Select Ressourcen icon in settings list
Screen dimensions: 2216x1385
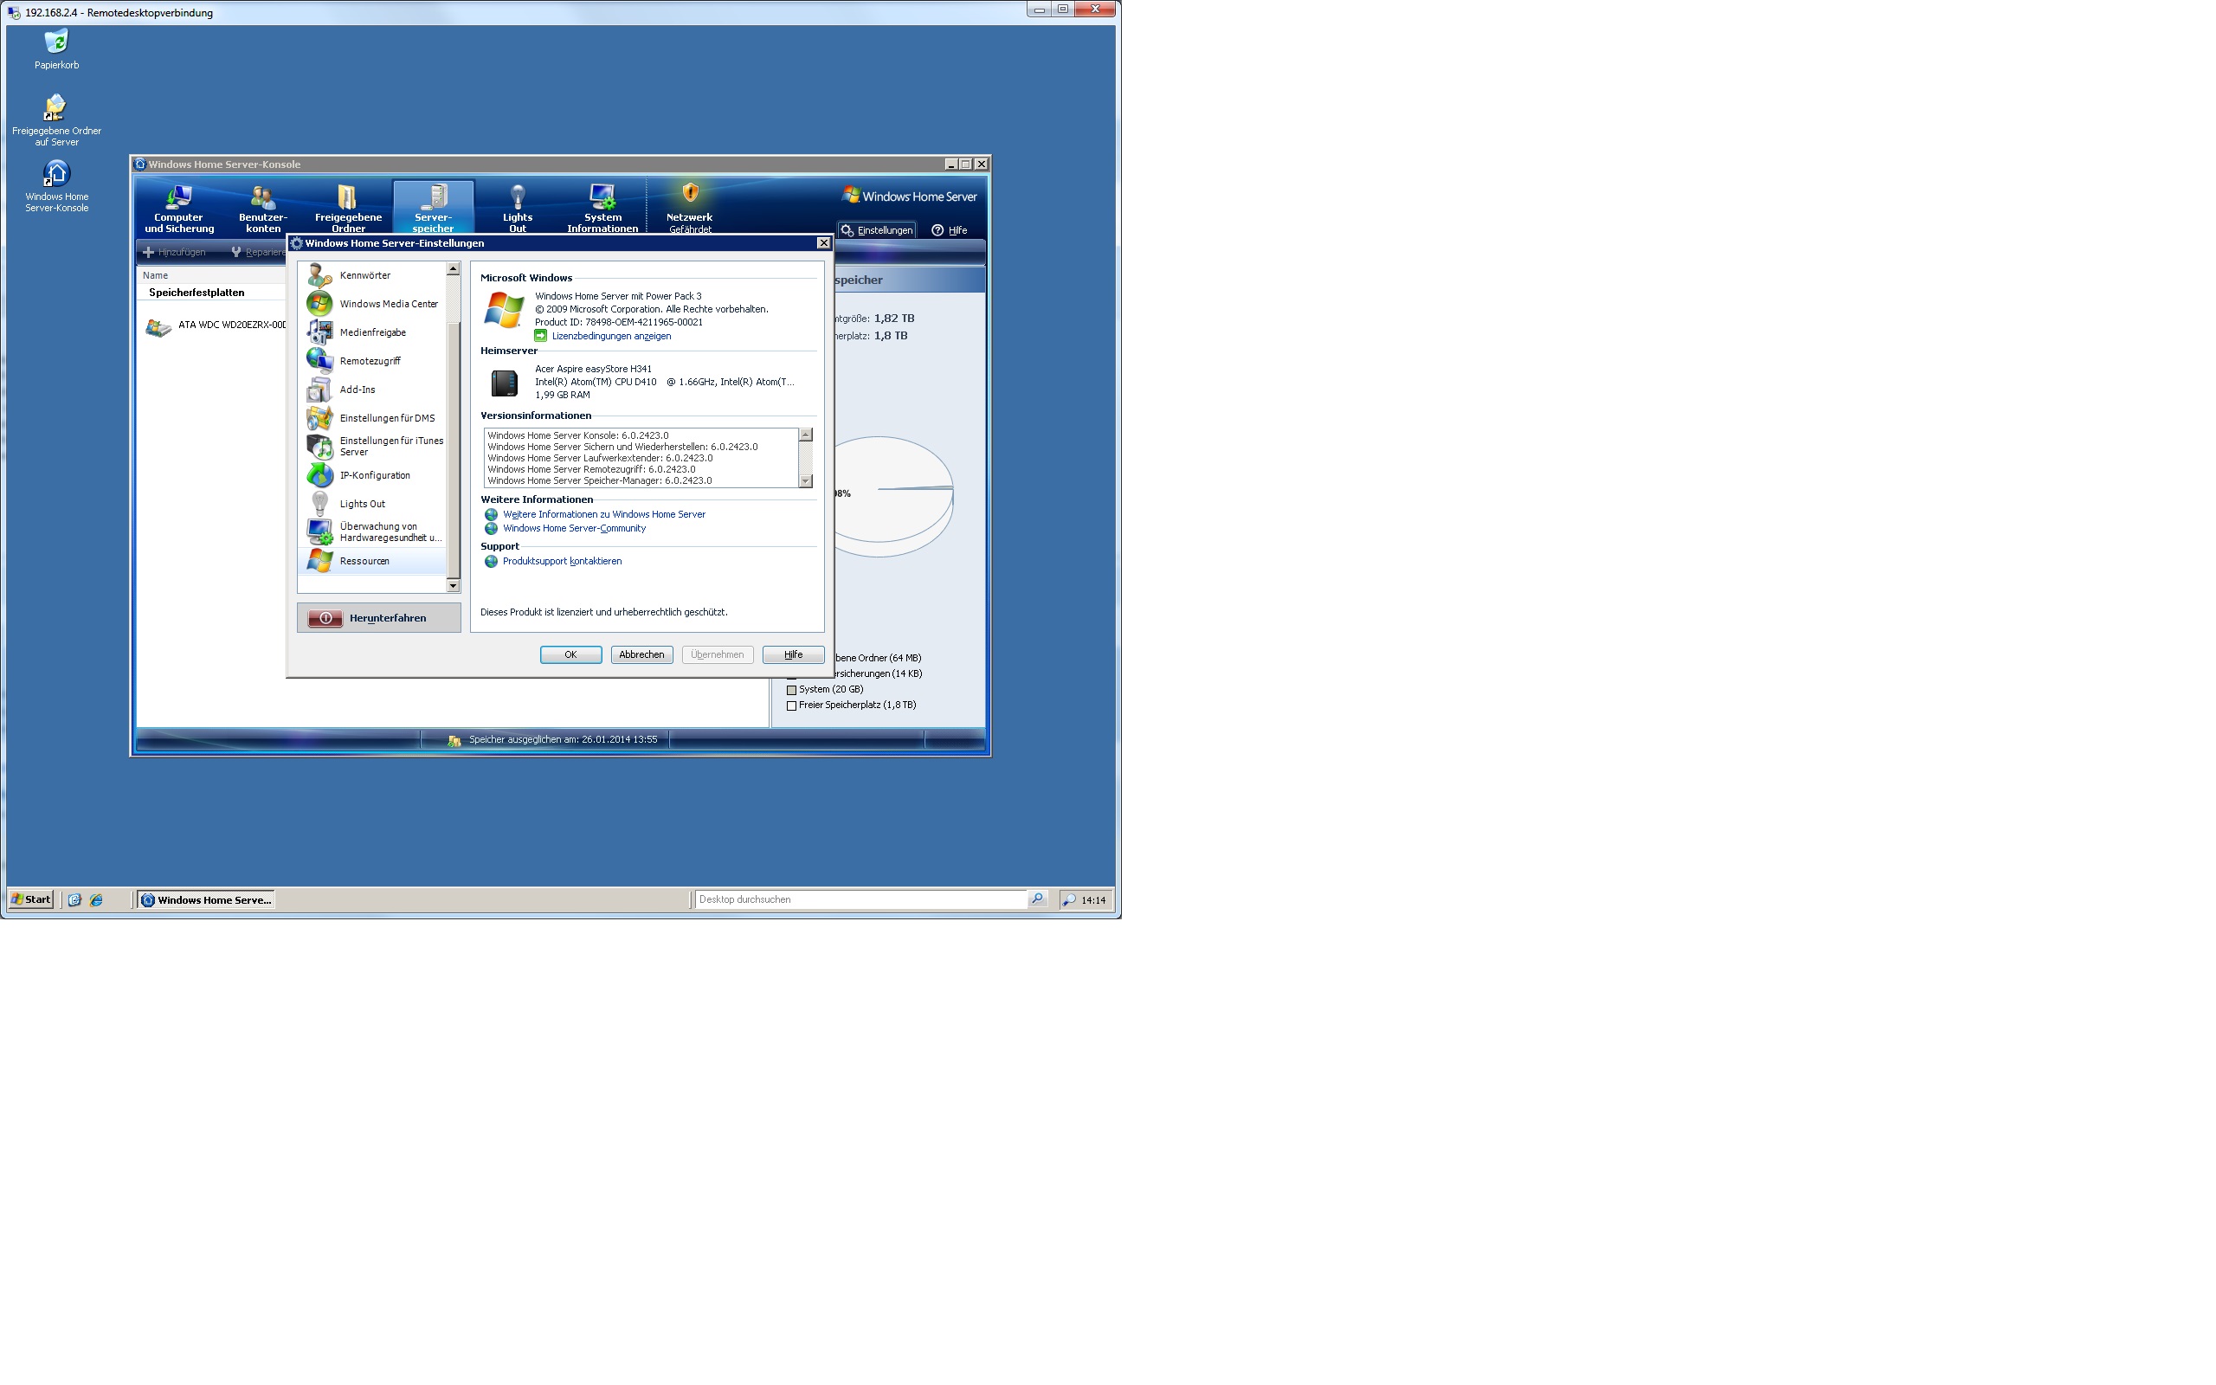point(319,561)
